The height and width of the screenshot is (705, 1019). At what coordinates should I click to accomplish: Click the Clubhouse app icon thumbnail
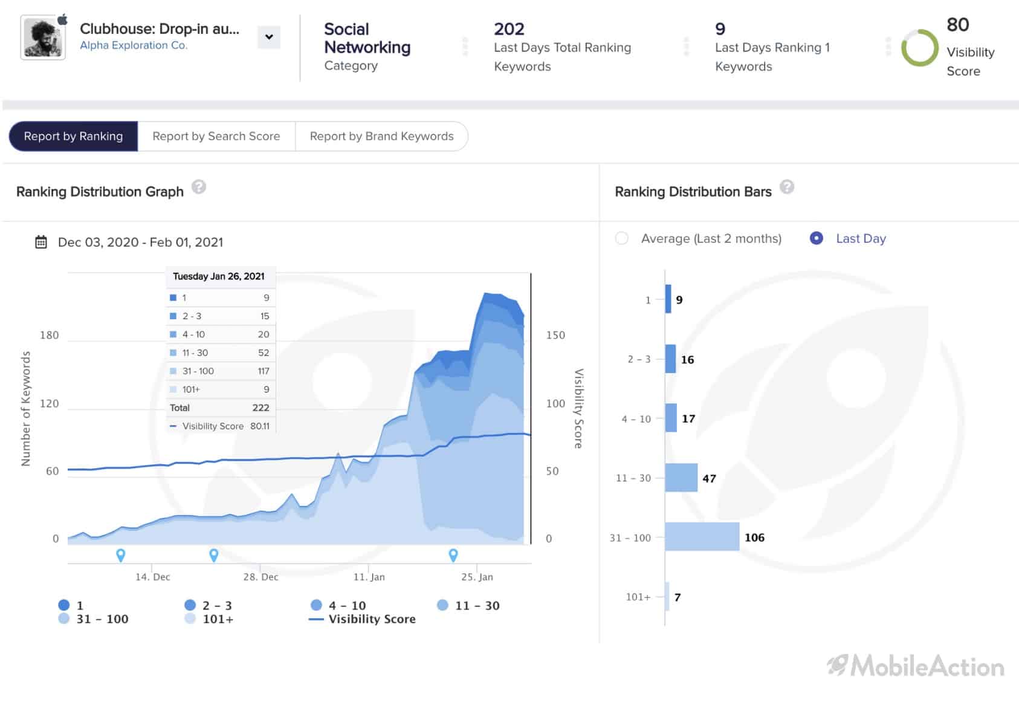point(42,37)
